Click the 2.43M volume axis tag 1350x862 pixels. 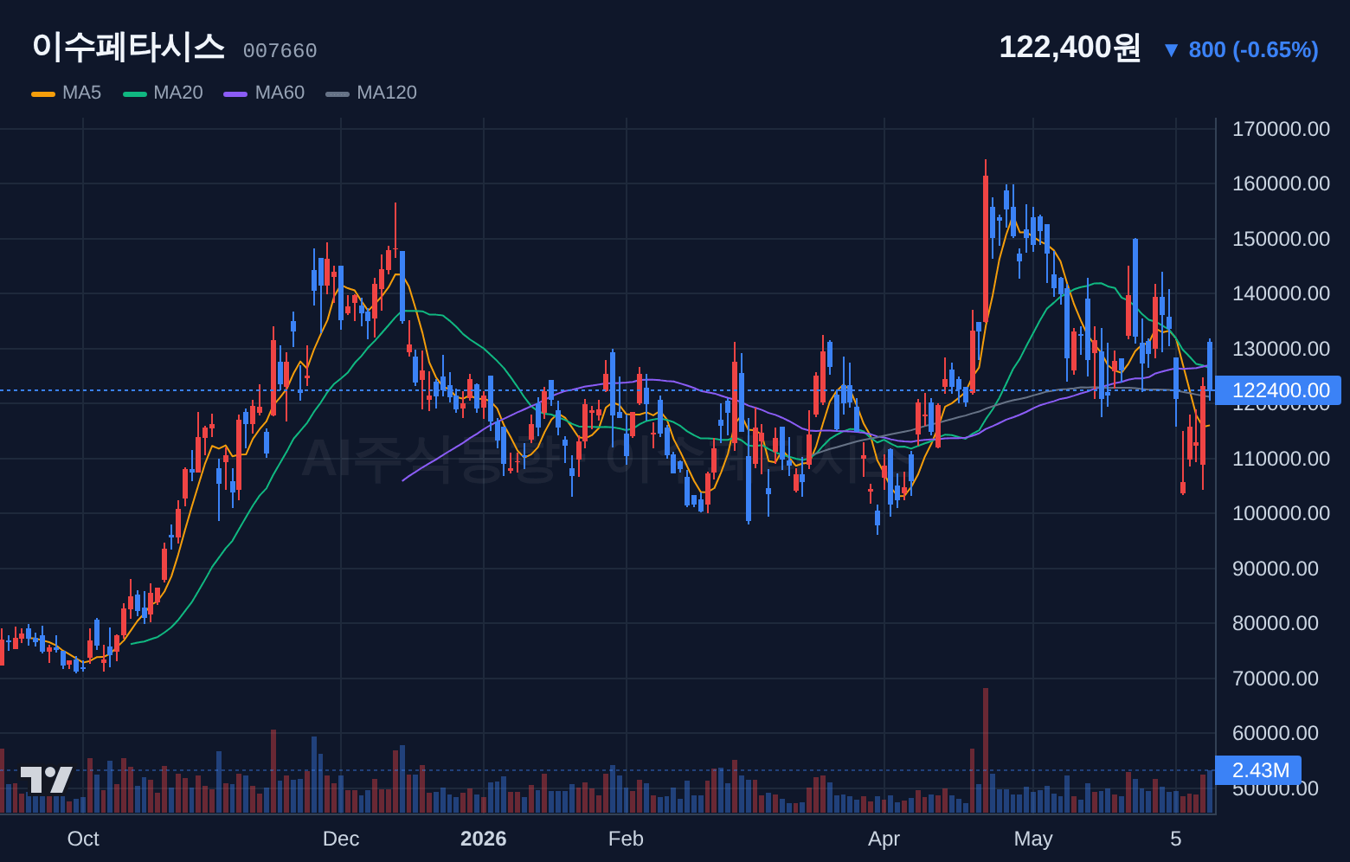click(1258, 770)
